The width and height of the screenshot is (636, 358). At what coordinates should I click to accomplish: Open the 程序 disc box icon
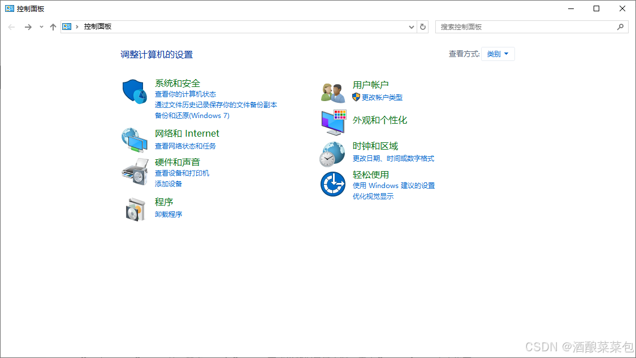click(135, 209)
